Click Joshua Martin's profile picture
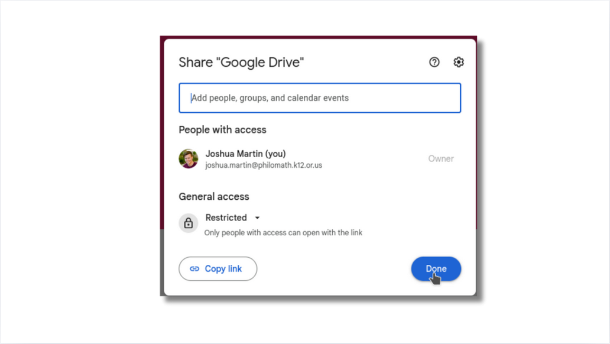The image size is (610, 344). pos(189,159)
